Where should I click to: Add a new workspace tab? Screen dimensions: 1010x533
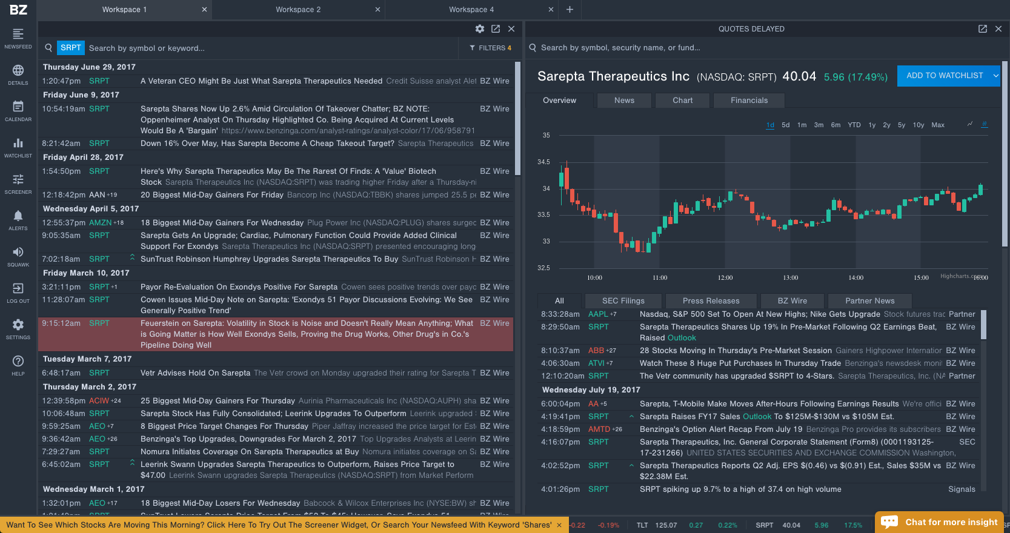(x=570, y=10)
